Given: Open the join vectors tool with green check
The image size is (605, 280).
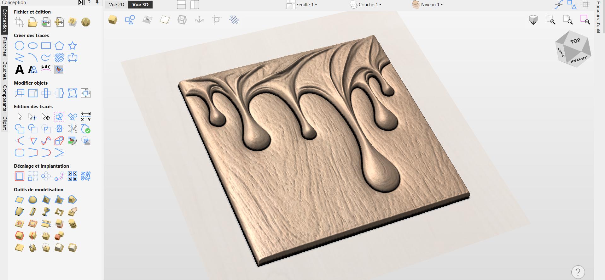Looking at the screenshot, I should (86, 129).
